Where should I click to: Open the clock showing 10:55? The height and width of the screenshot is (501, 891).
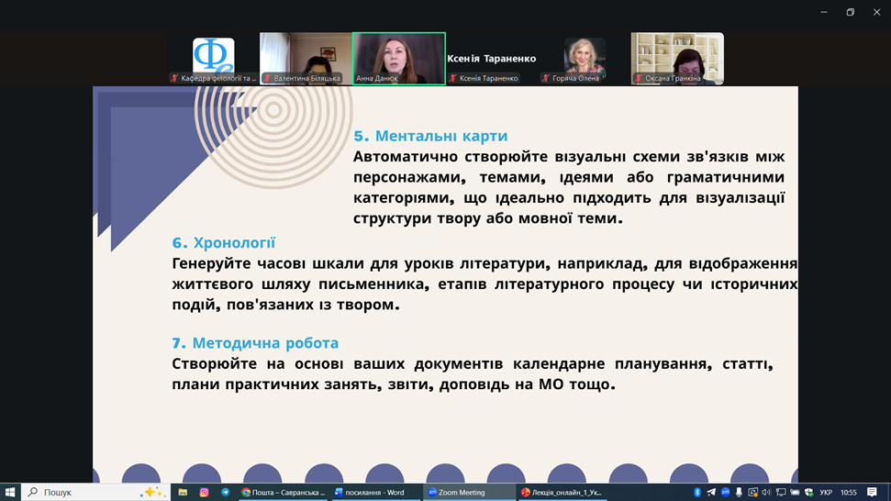point(849,493)
